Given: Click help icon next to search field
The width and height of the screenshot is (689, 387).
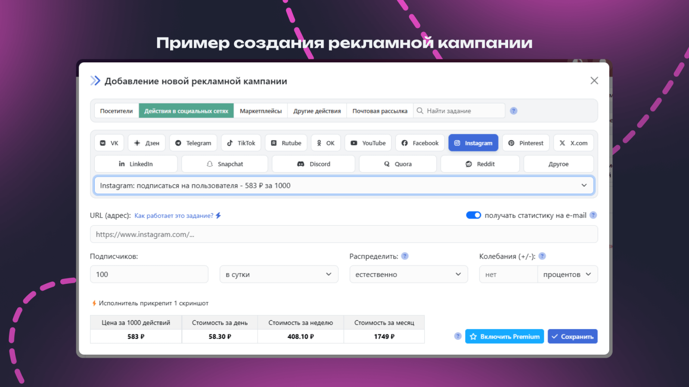Looking at the screenshot, I should [x=513, y=111].
